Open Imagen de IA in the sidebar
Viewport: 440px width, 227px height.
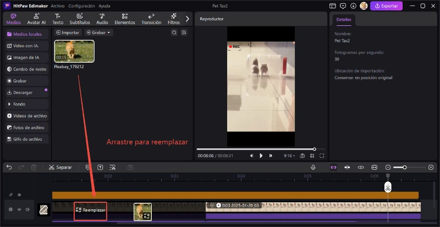27,58
